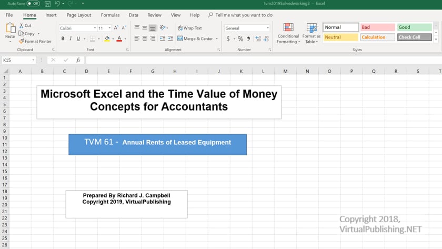
Task: Apply the Good cell style
Action: pos(415,27)
